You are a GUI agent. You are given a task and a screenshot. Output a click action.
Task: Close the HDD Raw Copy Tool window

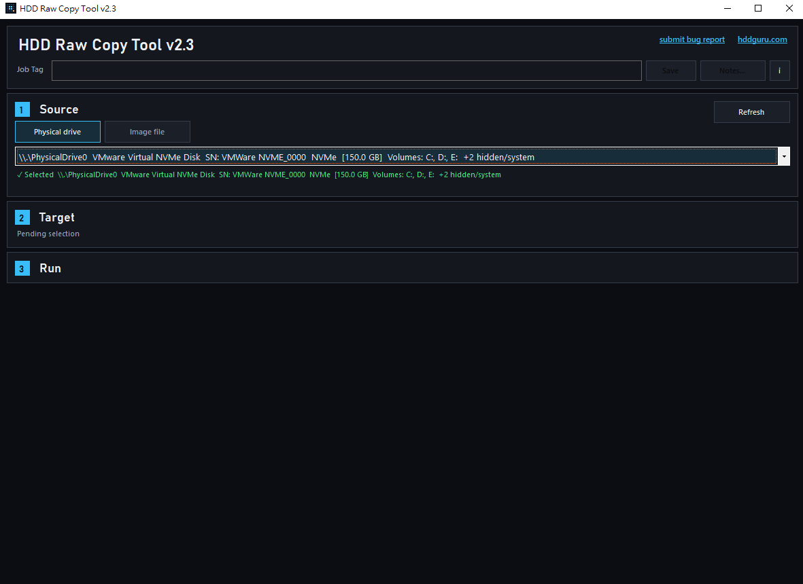(789, 8)
